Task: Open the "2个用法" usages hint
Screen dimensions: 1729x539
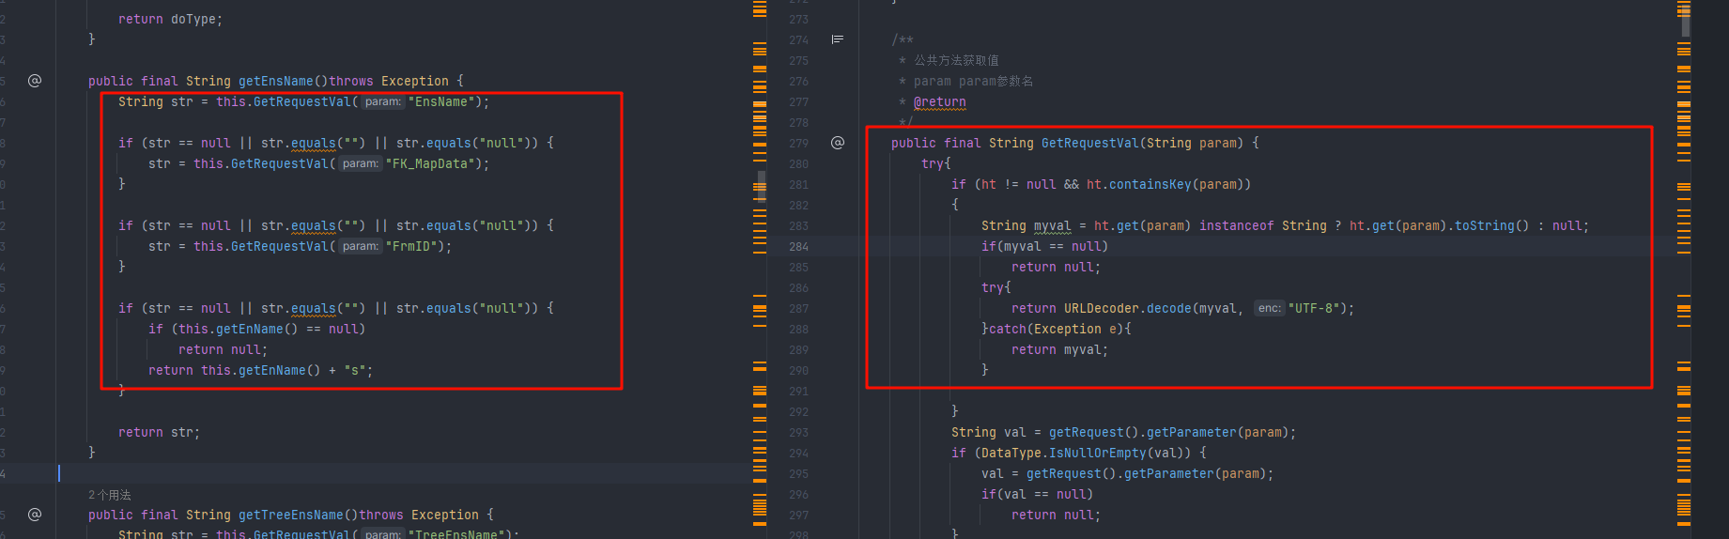Action: 110,495
